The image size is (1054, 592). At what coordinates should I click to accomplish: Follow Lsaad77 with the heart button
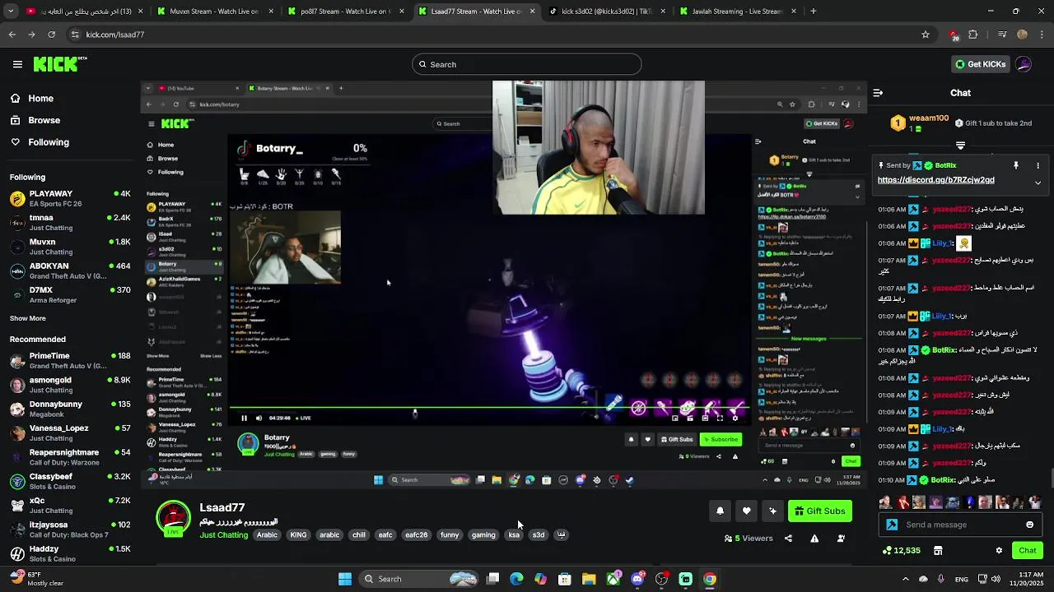click(x=746, y=511)
